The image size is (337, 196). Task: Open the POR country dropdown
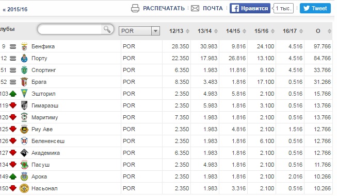[139, 31]
